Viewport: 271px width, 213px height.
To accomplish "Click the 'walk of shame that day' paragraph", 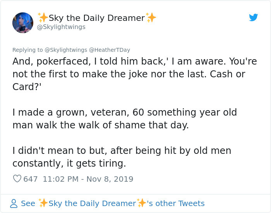I will [x=101, y=125].
